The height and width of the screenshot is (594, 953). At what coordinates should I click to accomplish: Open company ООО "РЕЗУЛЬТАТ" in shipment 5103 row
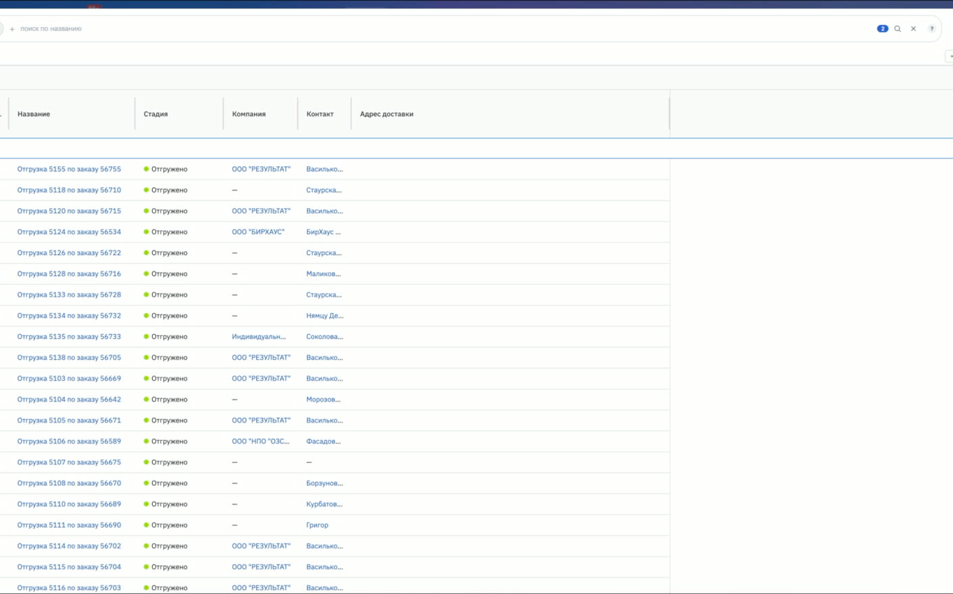[261, 379]
